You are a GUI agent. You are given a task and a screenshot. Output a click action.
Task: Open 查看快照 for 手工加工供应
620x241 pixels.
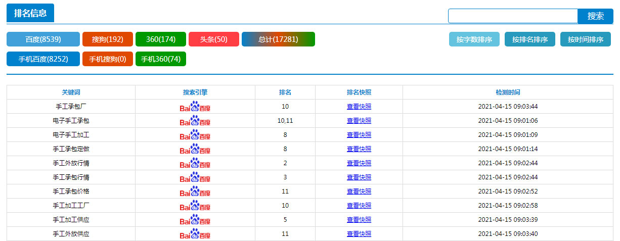[x=359, y=220]
